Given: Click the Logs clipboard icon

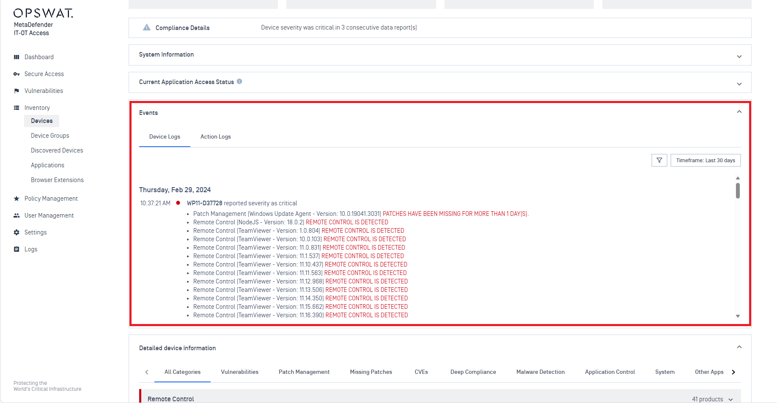Looking at the screenshot, I should tap(16, 249).
